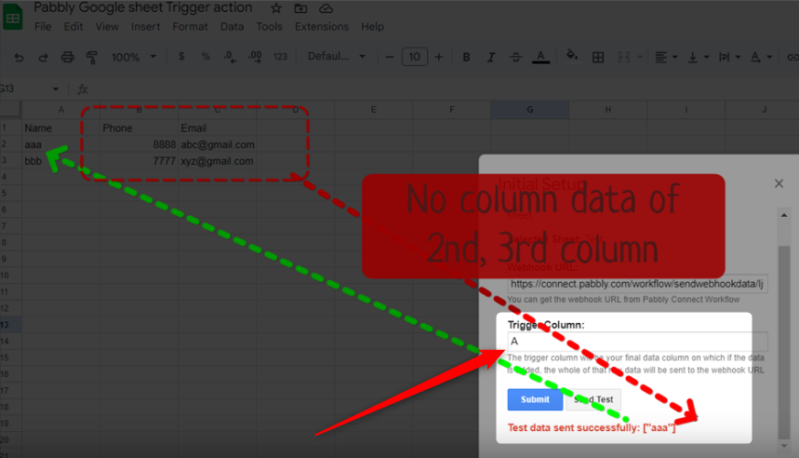The height and width of the screenshot is (458, 799).
Task: Open the Format menu
Action: click(190, 26)
